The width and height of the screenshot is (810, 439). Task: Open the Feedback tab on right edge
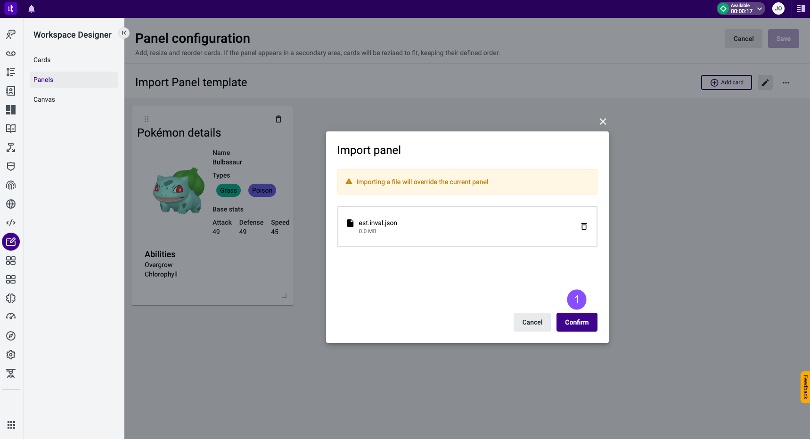coord(805,387)
